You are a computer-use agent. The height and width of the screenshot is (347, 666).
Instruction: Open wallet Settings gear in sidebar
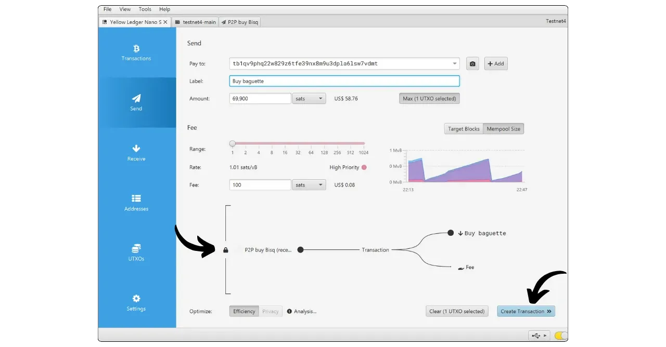(136, 302)
